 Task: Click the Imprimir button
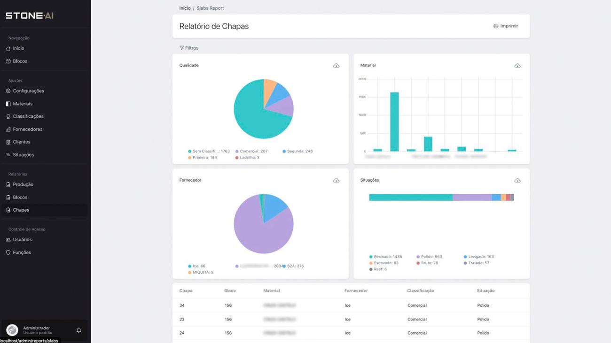click(x=506, y=26)
